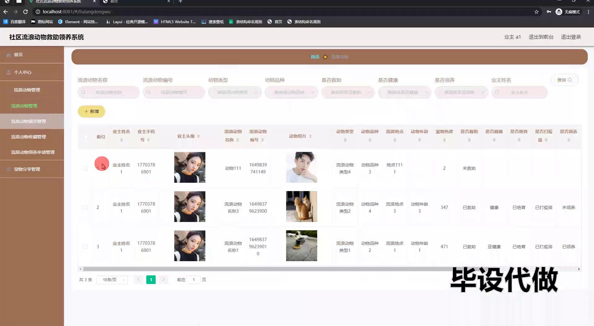Image resolution: width=594 pixels, height=326 pixels.
Task: Click the key icon in address bar
Action: [549, 12]
